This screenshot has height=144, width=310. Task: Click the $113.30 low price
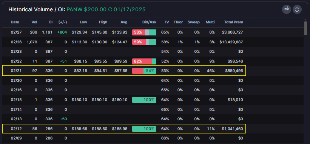[79, 42]
